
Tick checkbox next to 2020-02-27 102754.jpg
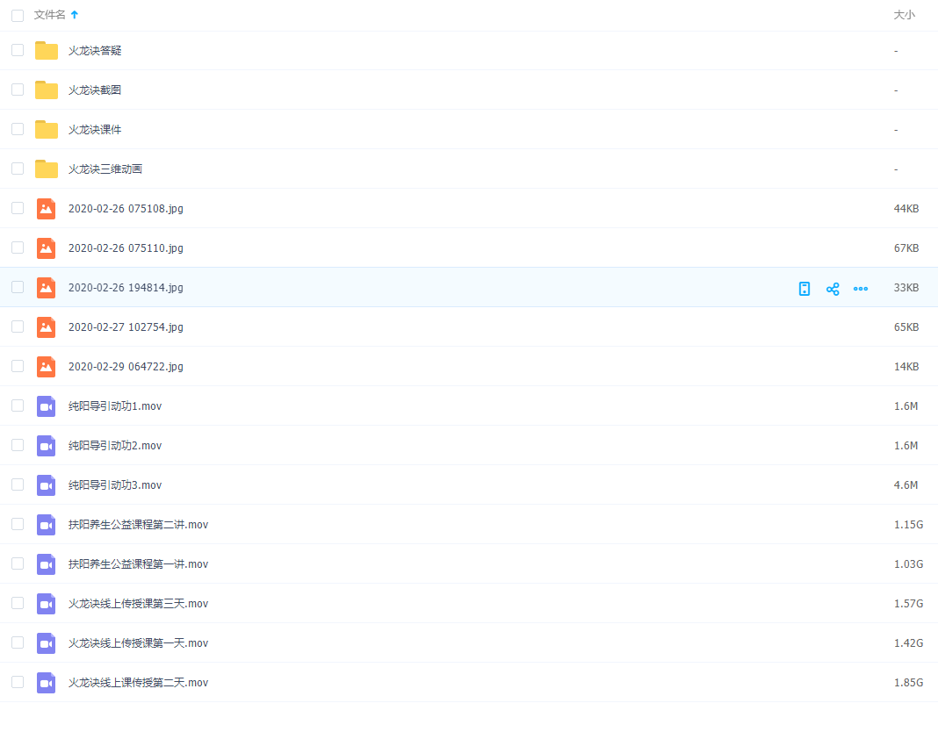18,327
